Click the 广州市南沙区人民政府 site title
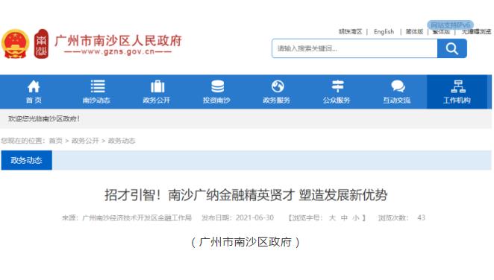Image resolution: width=494 pixels, height=280 pixels. [119, 41]
